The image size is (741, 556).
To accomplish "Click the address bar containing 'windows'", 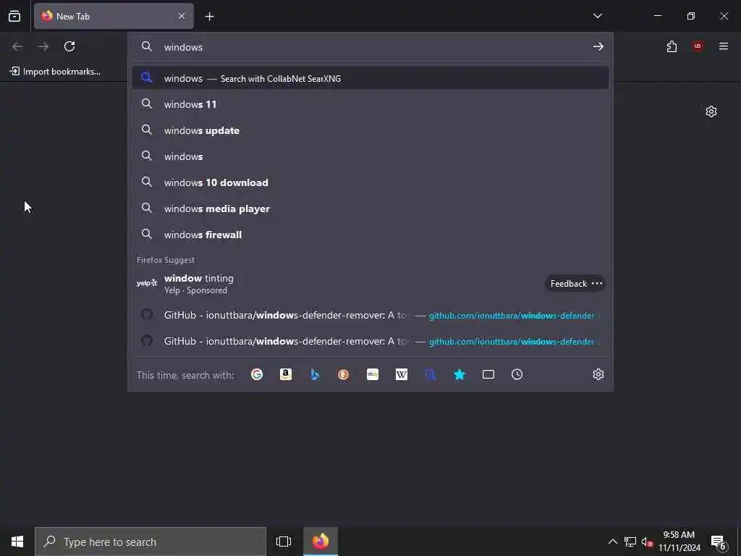I will [370, 47].
